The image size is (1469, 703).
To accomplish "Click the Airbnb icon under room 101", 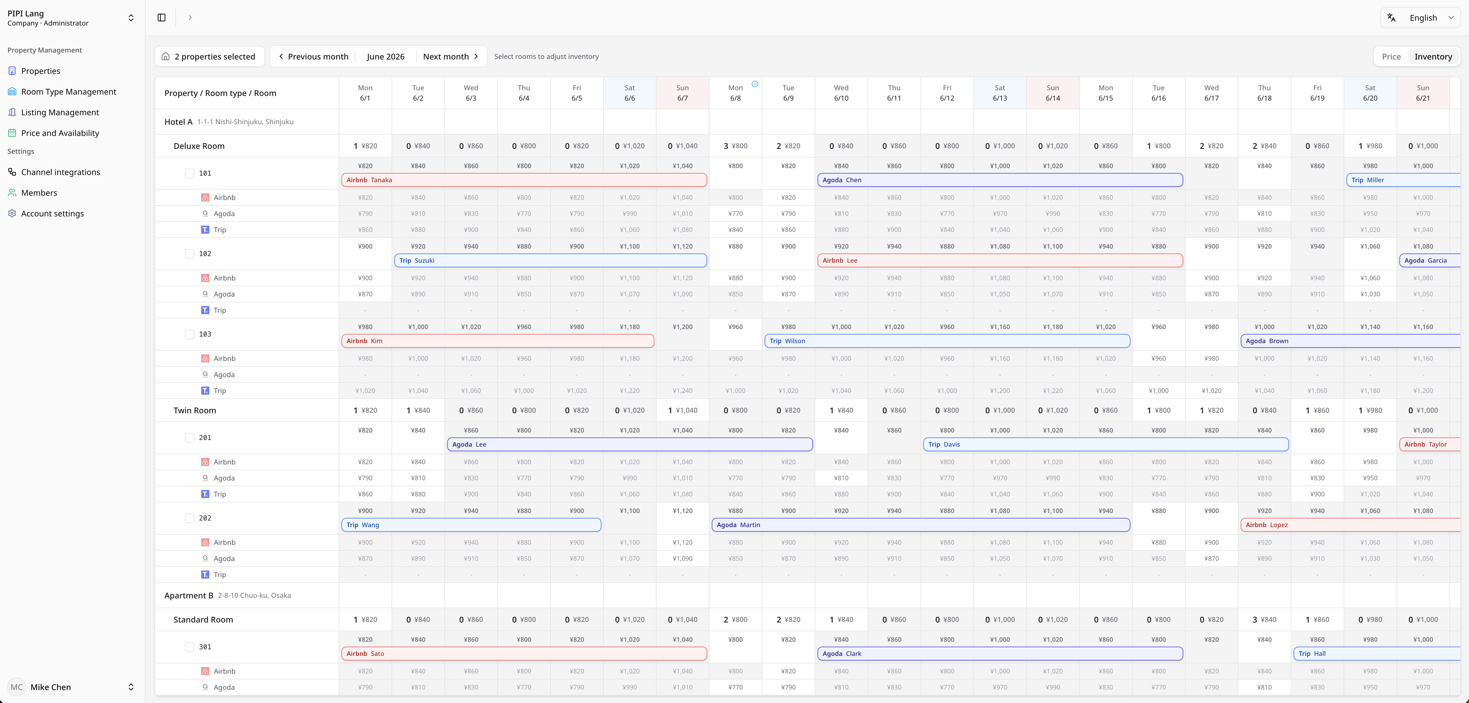I will pyautogui.click(x=205, y=197).
